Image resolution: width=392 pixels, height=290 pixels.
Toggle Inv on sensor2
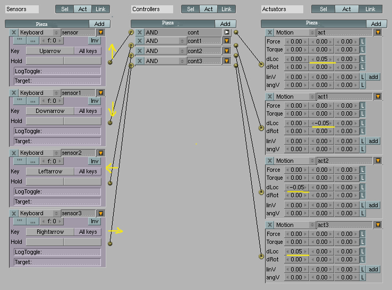[95, 161]
